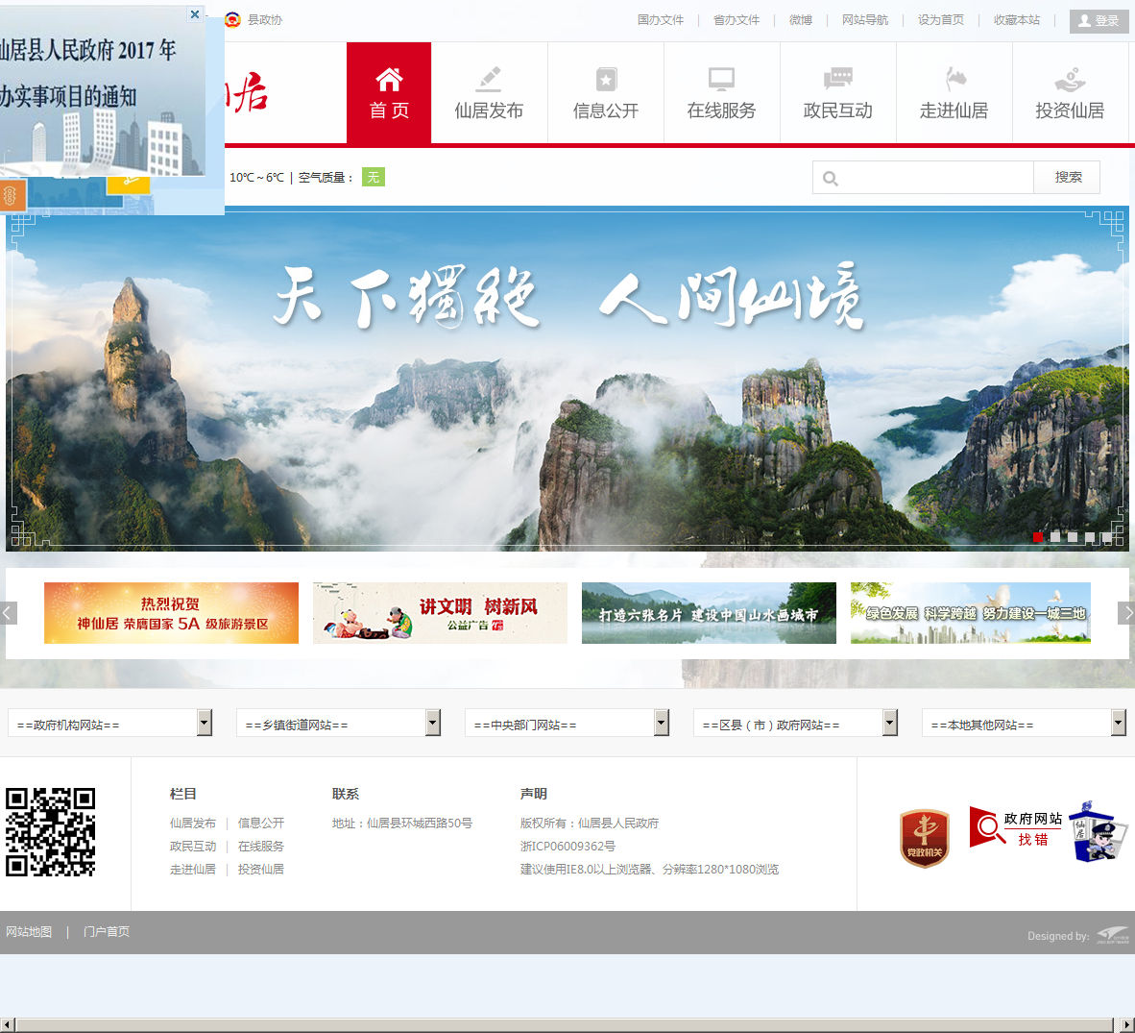1135x1033 pixels.
Task: Open 信息公开 navigation tab
Action: click(x=606, y=92)
